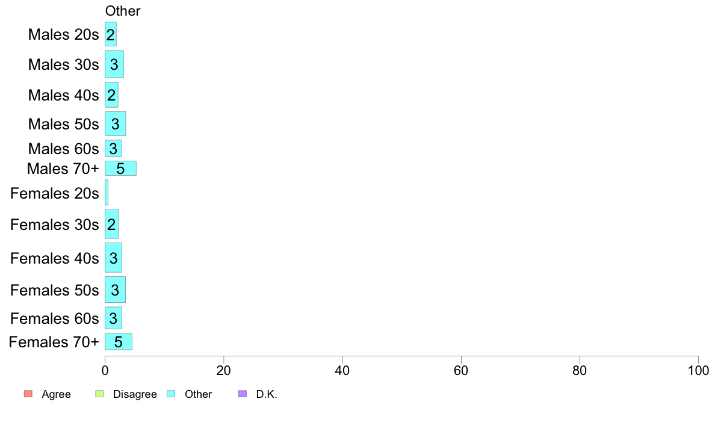Click the Other cyan legend swatch

[171, 394]
